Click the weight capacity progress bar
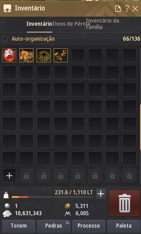Image resolution: width=141 pixels, height=234 pixels. (x=52, y=197)
